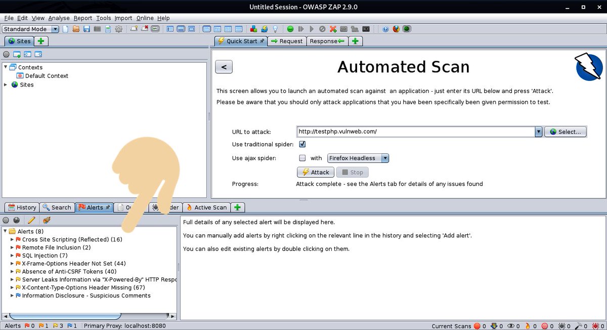This screenshot has height=330, width=607.
Task: Expand Cross Site Scripting (Reflected) alert
Action: 12,239
